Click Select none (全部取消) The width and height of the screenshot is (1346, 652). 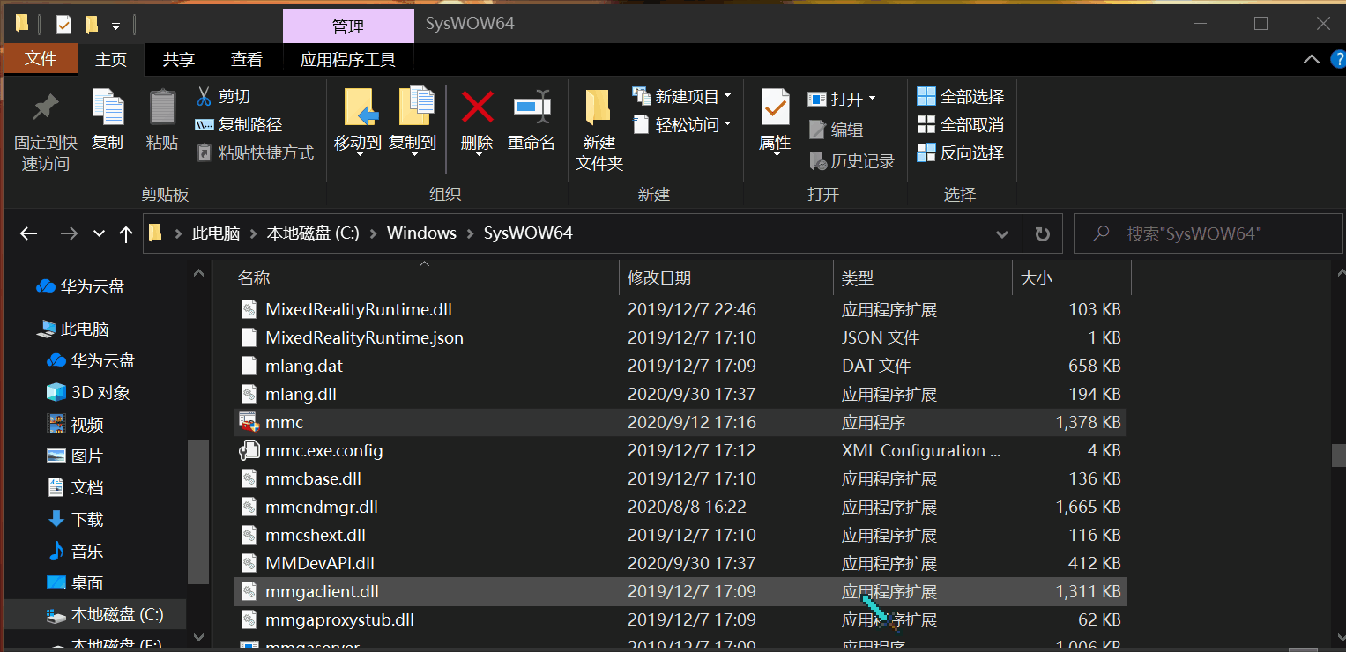coord(961,124)
